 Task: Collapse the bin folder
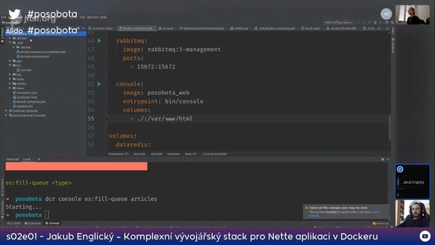[x=10, y=65]
